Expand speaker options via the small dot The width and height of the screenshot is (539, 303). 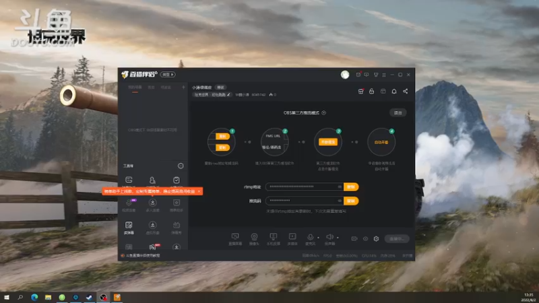point(338,238)
